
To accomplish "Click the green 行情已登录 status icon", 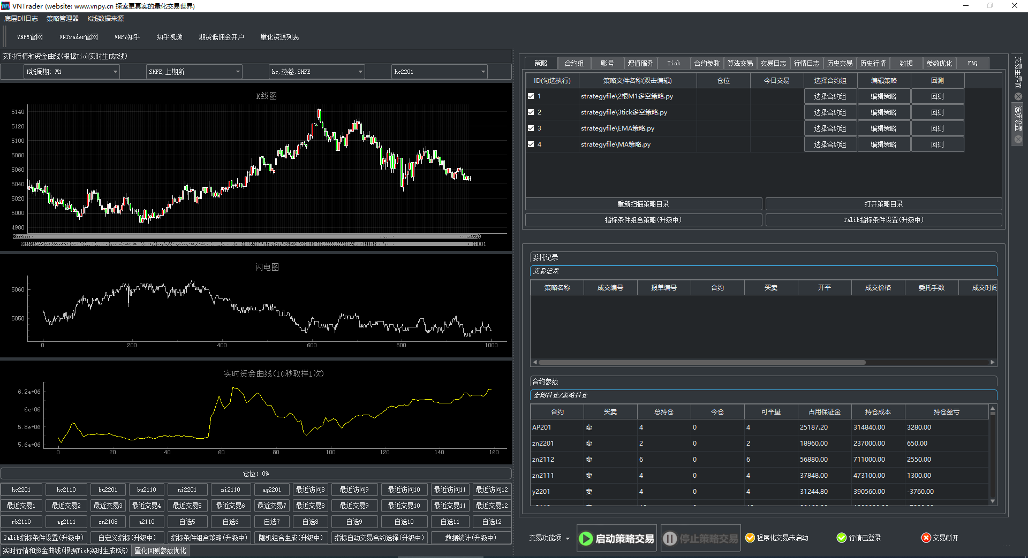I will [x=842, y=538].
